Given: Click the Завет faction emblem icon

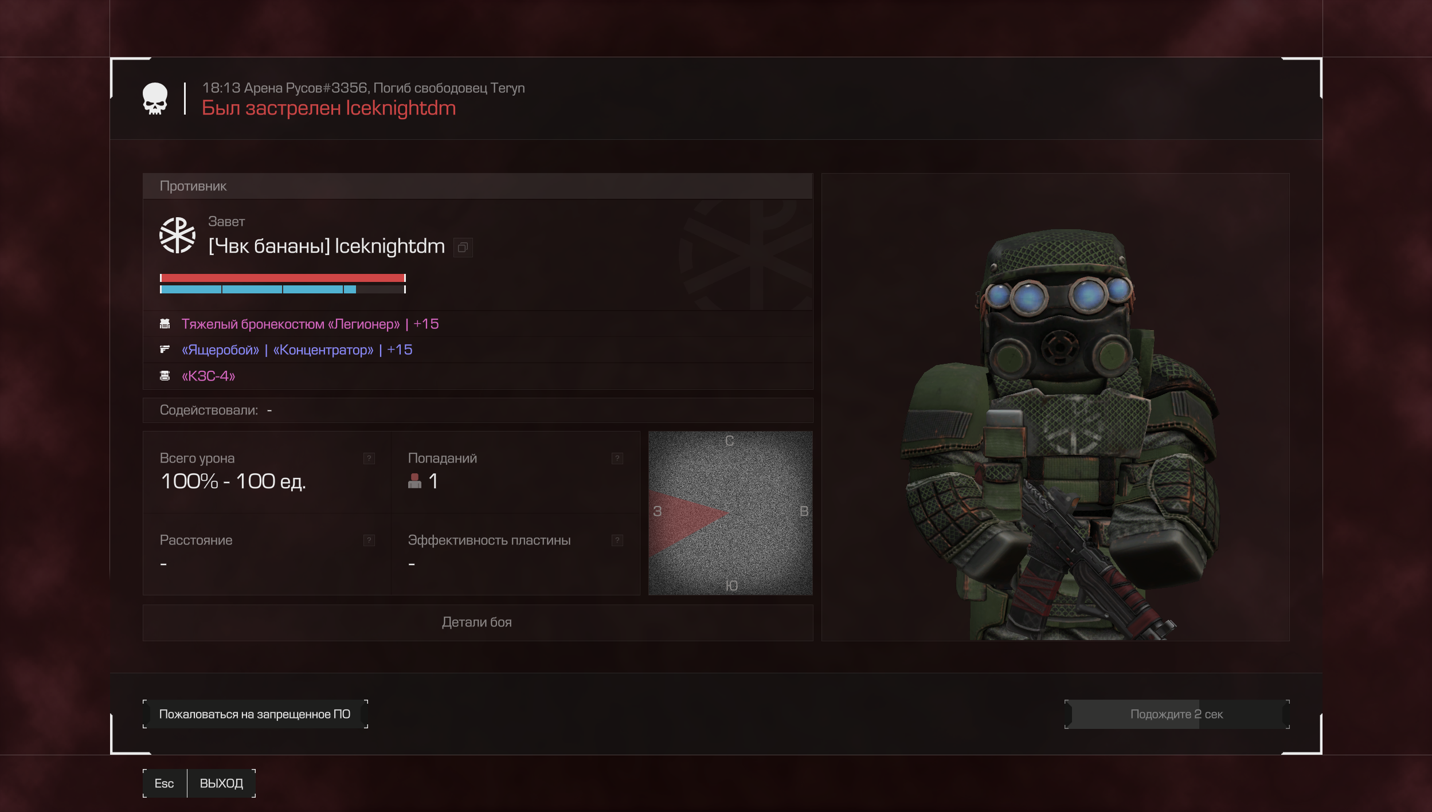Looking at the screenshot, I should tap(177, 235).
